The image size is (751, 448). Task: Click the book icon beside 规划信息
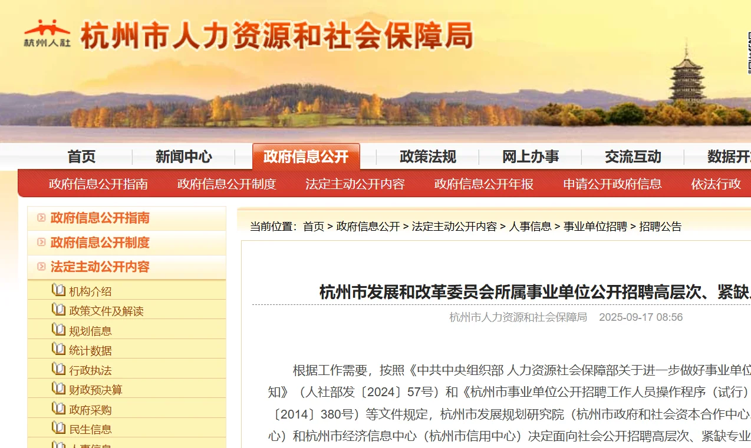pos(58,329)
